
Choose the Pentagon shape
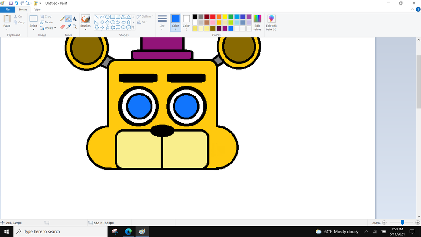coord(107,22)
